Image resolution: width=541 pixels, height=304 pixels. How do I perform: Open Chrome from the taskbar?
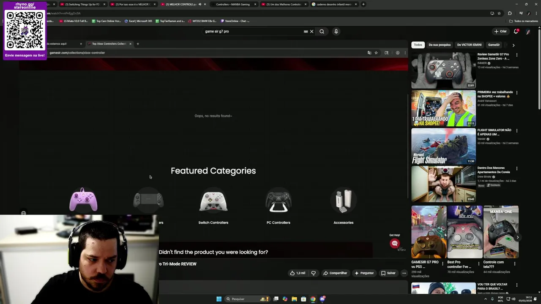(313, 299)
